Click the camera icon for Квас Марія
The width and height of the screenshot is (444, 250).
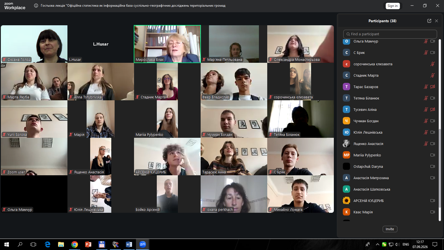tap(433, 212)
